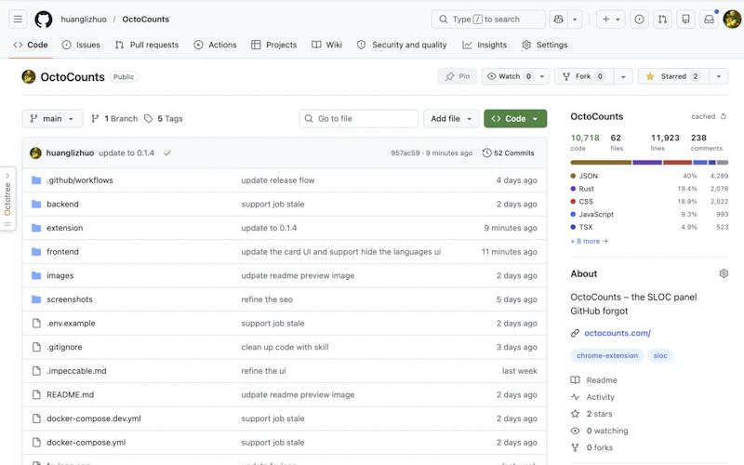
Task: Open the .impeccable.md file
Action: pyautogui.click(x=76, y=371)
